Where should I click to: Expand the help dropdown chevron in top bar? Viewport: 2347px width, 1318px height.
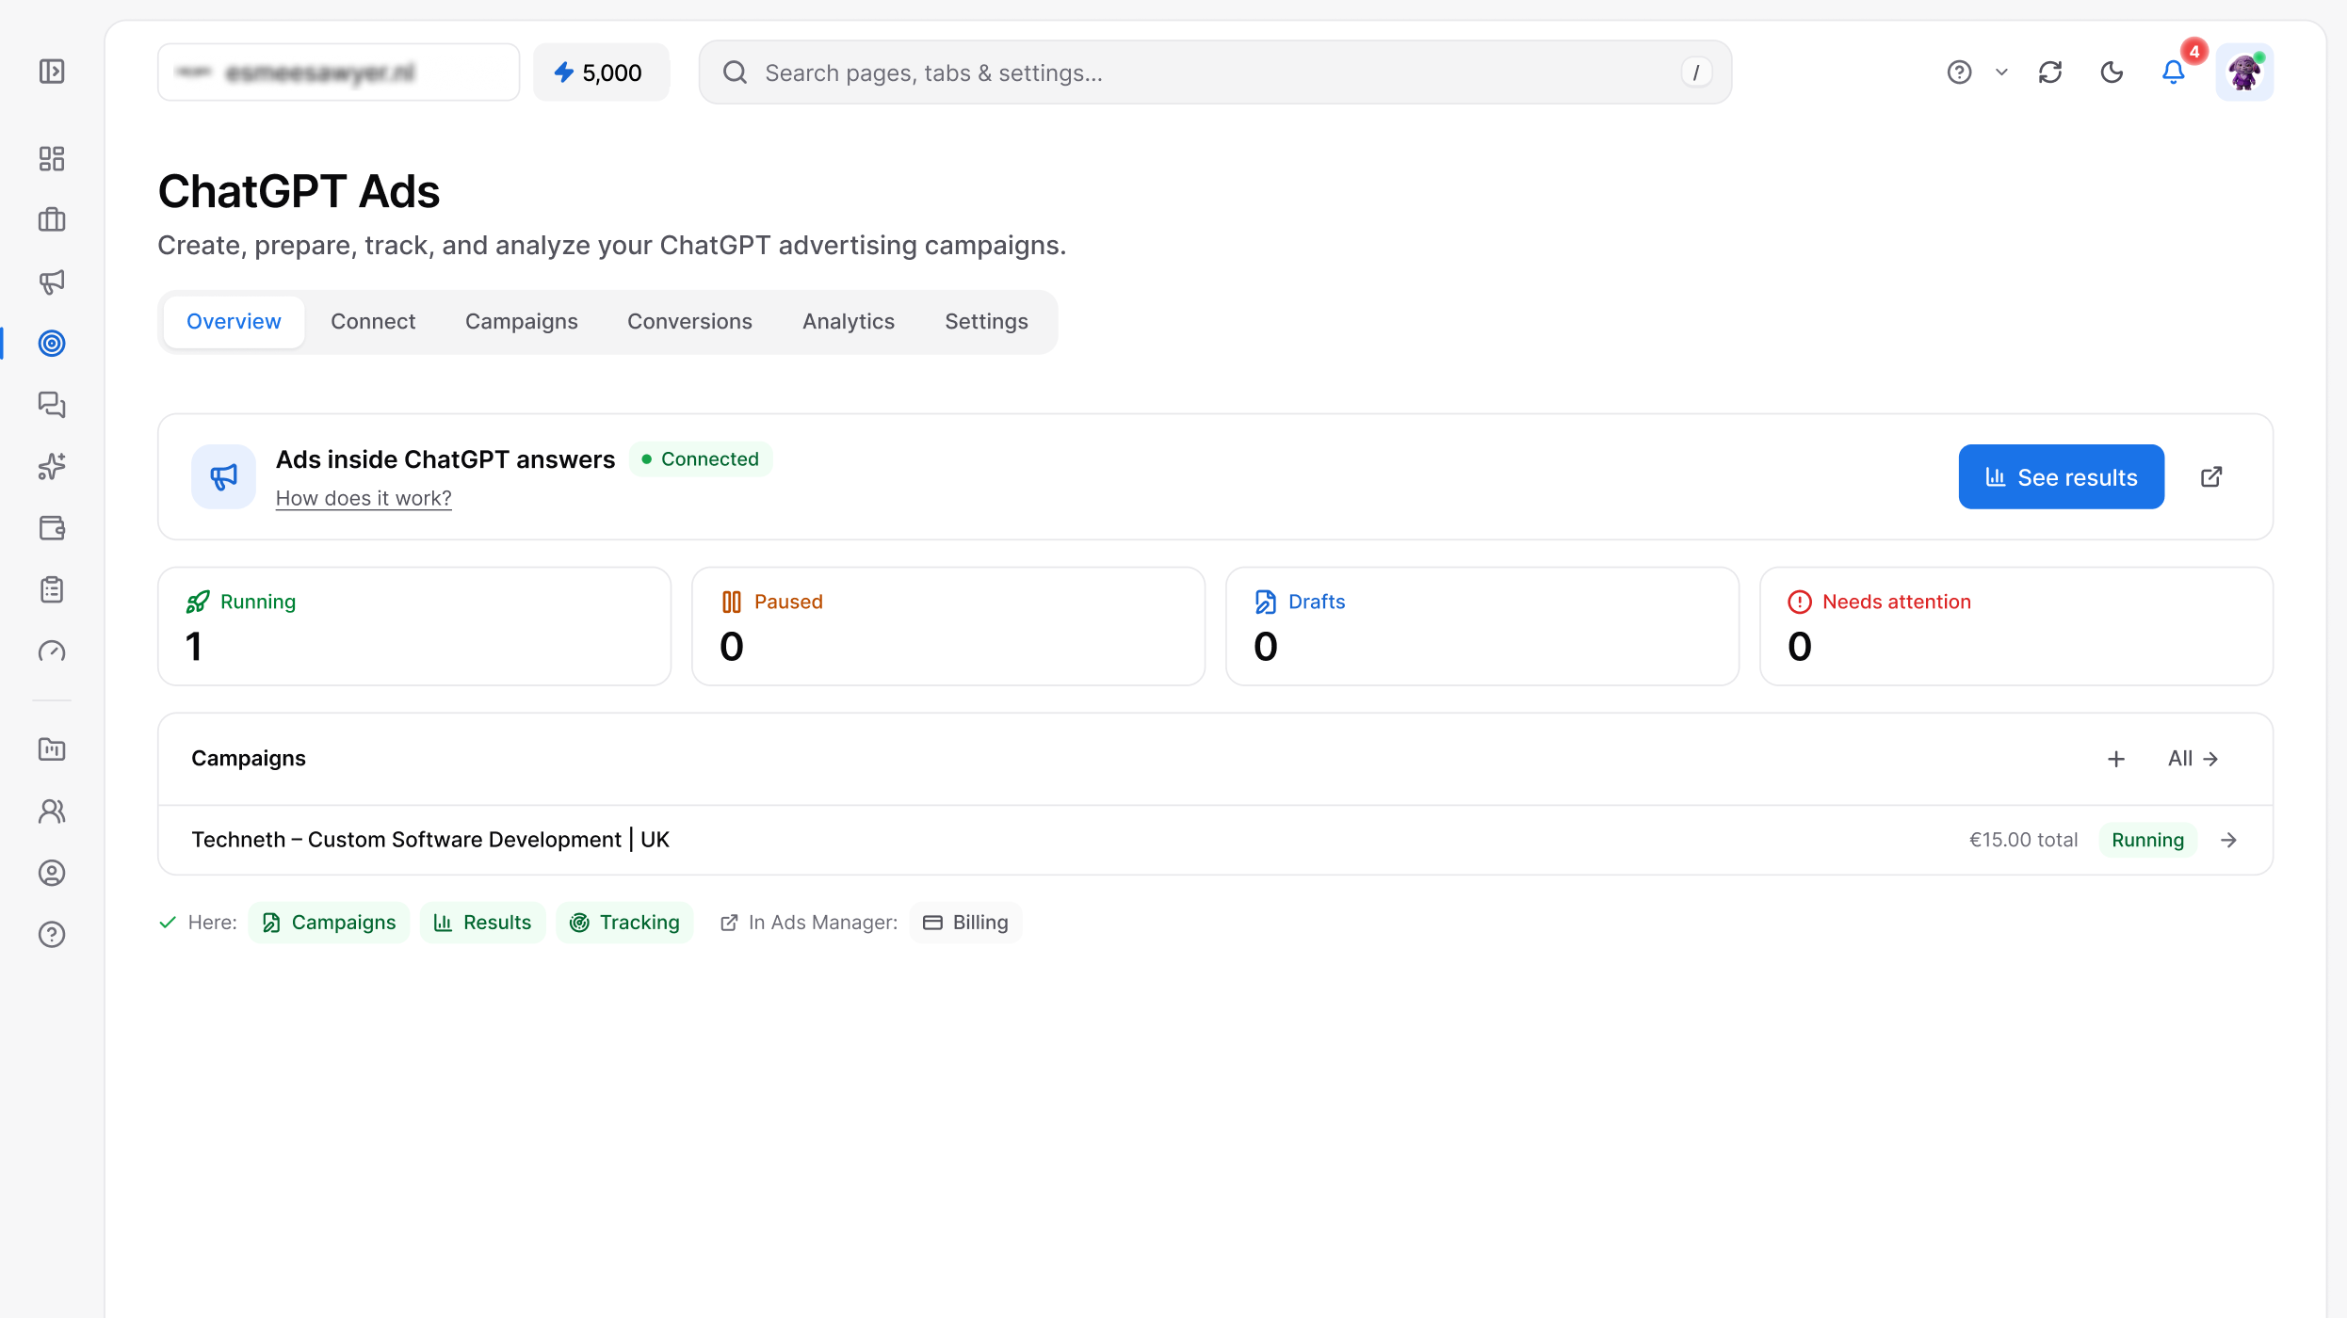coord(2002,72)
